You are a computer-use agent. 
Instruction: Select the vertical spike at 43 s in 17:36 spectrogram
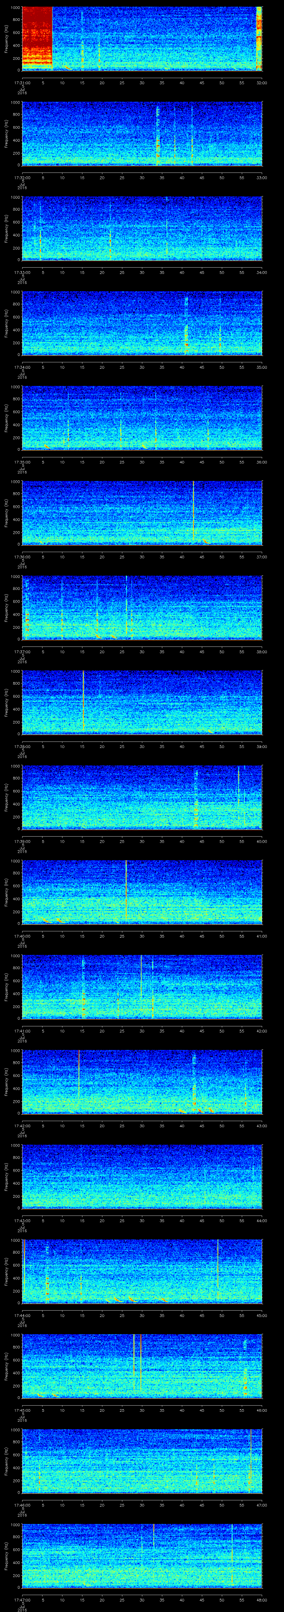tap(194, 510)
